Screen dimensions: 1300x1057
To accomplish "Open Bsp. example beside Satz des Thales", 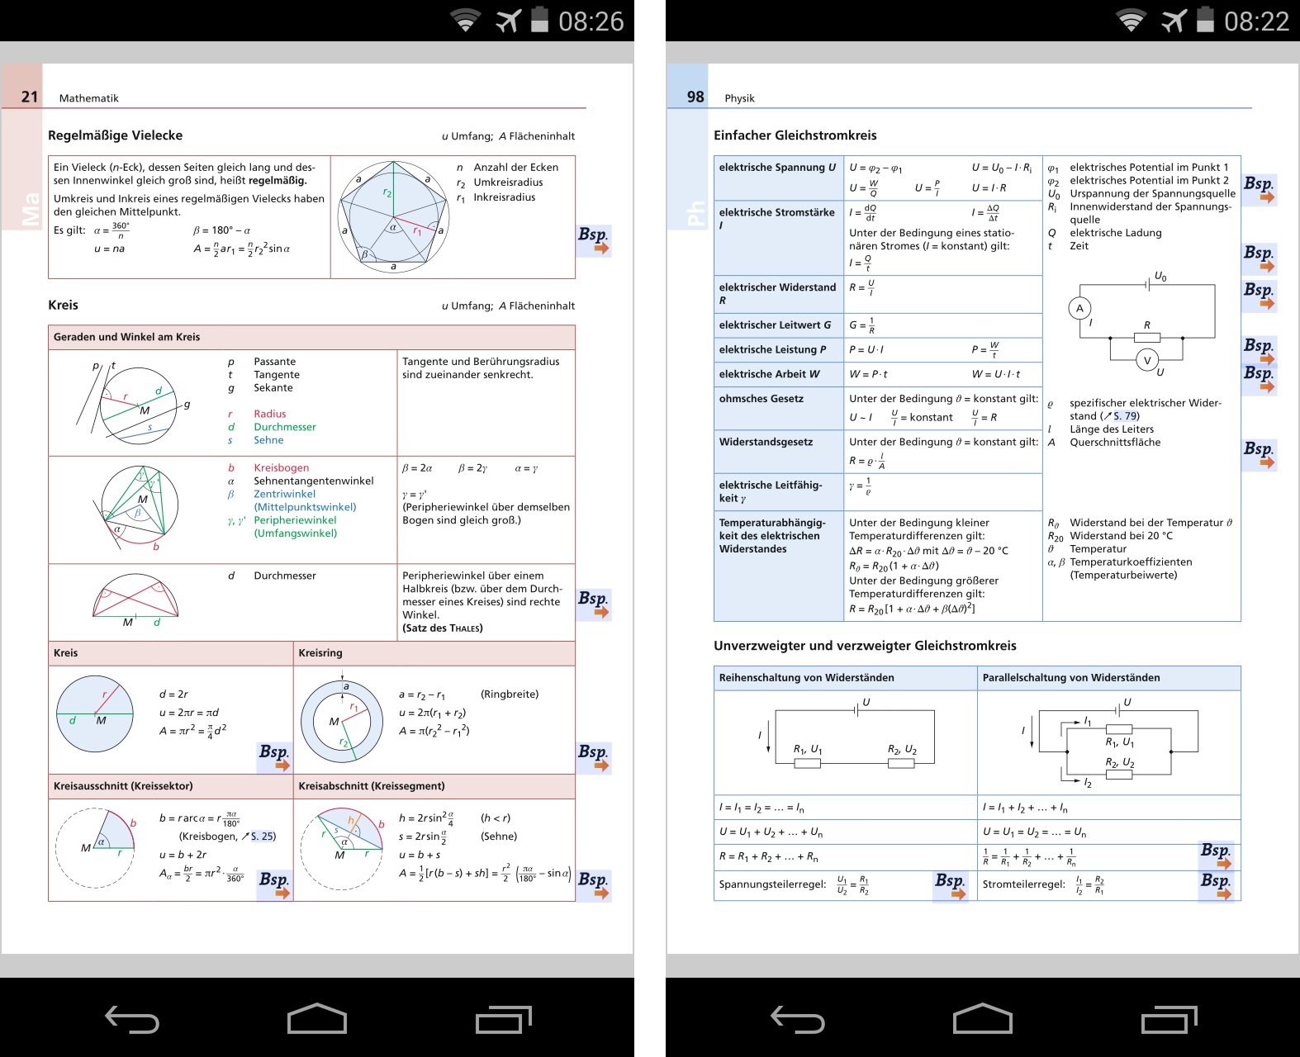I will point(594,603).
